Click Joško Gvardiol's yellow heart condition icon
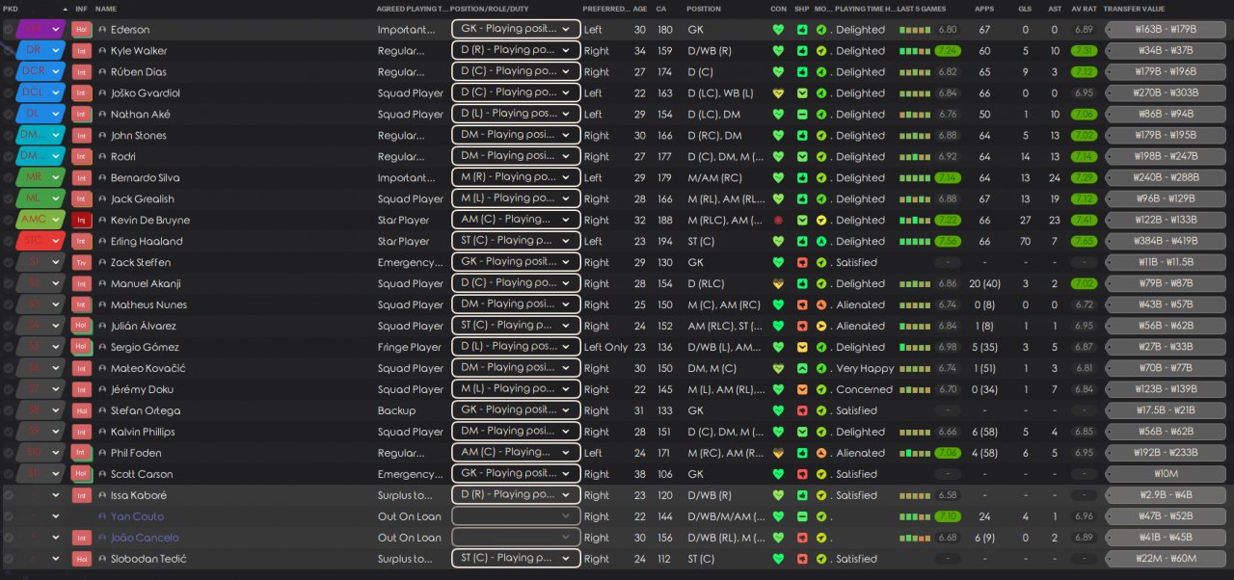 pos(779,93)
